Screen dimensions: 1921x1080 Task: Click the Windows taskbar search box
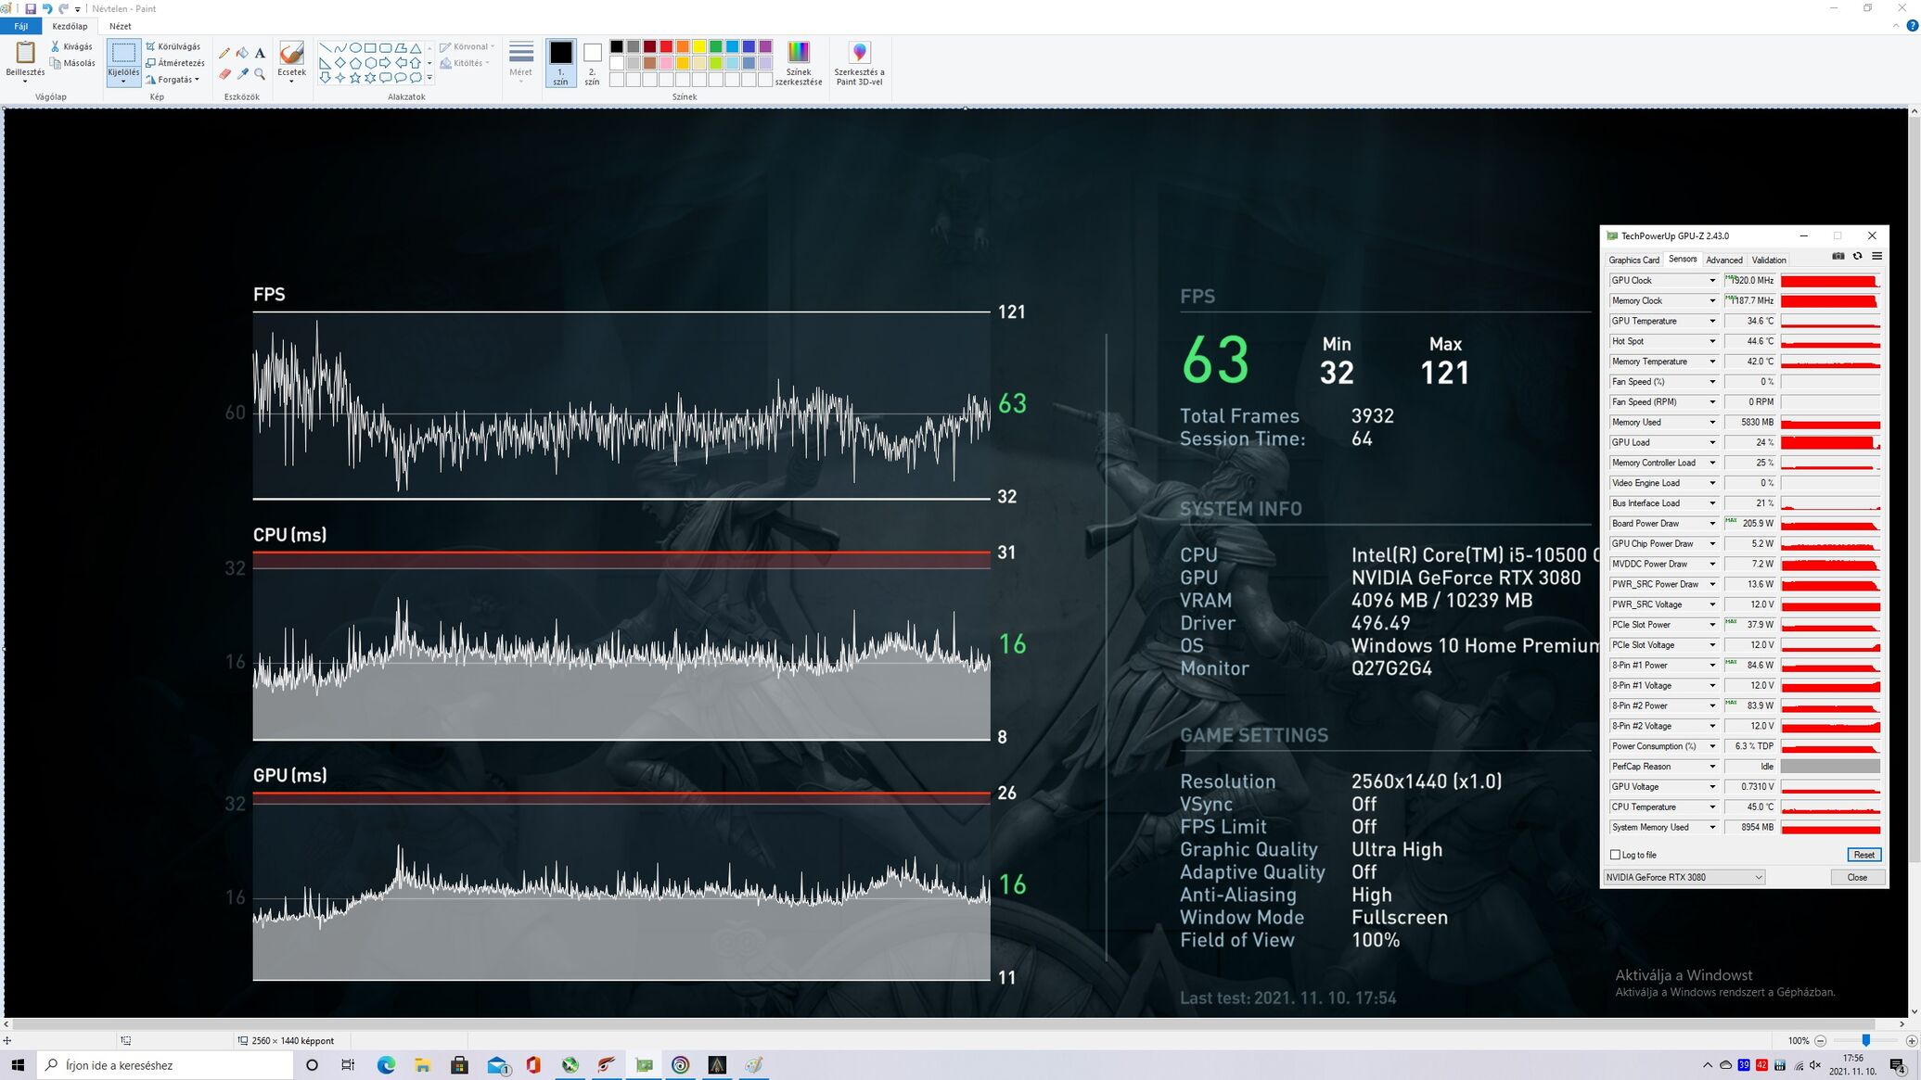pos(165,1065)
